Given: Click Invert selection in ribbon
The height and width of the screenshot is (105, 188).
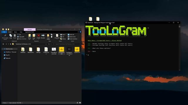Looking at the screenshot, I should point(73,39).
